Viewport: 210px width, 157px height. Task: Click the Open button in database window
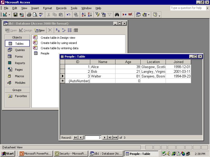(x=11, y=30)
